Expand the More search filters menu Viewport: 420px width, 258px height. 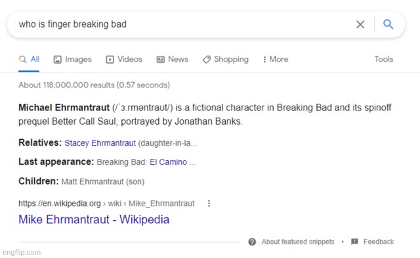276,59
